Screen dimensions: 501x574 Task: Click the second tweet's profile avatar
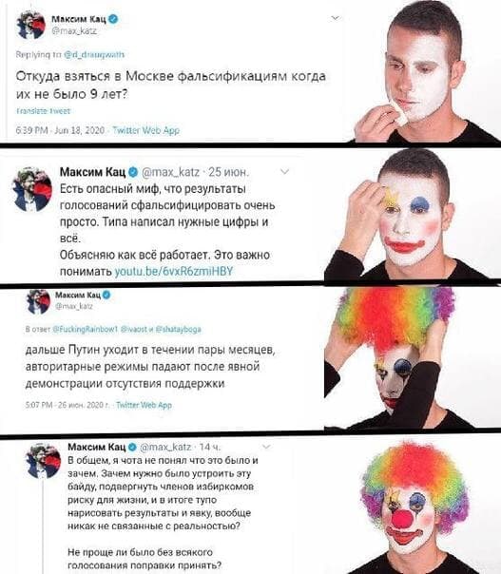pos(32,189)
